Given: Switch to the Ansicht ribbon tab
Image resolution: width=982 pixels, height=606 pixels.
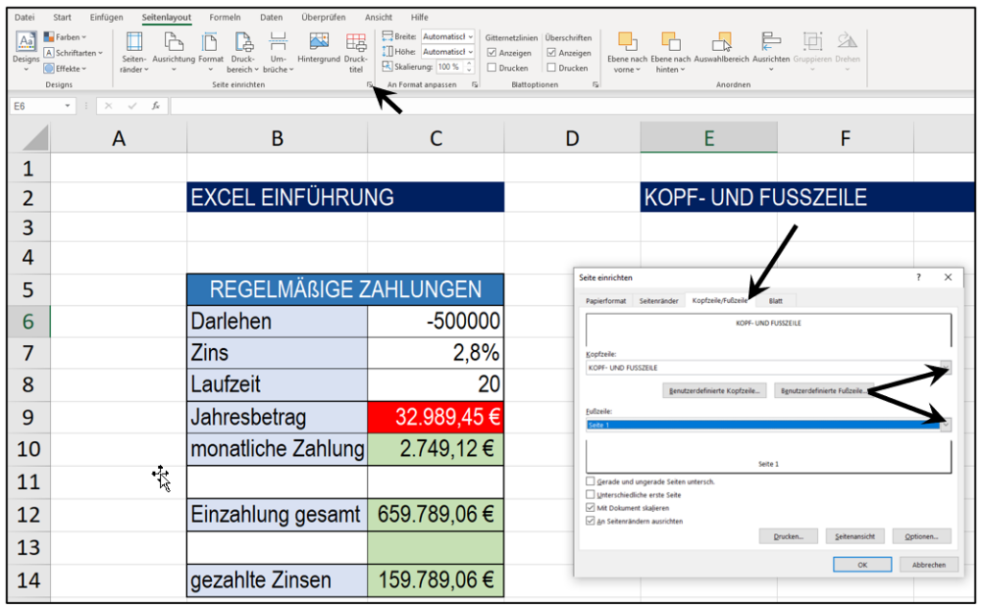Looking at the screenshot, I should (x=378, y=17).
